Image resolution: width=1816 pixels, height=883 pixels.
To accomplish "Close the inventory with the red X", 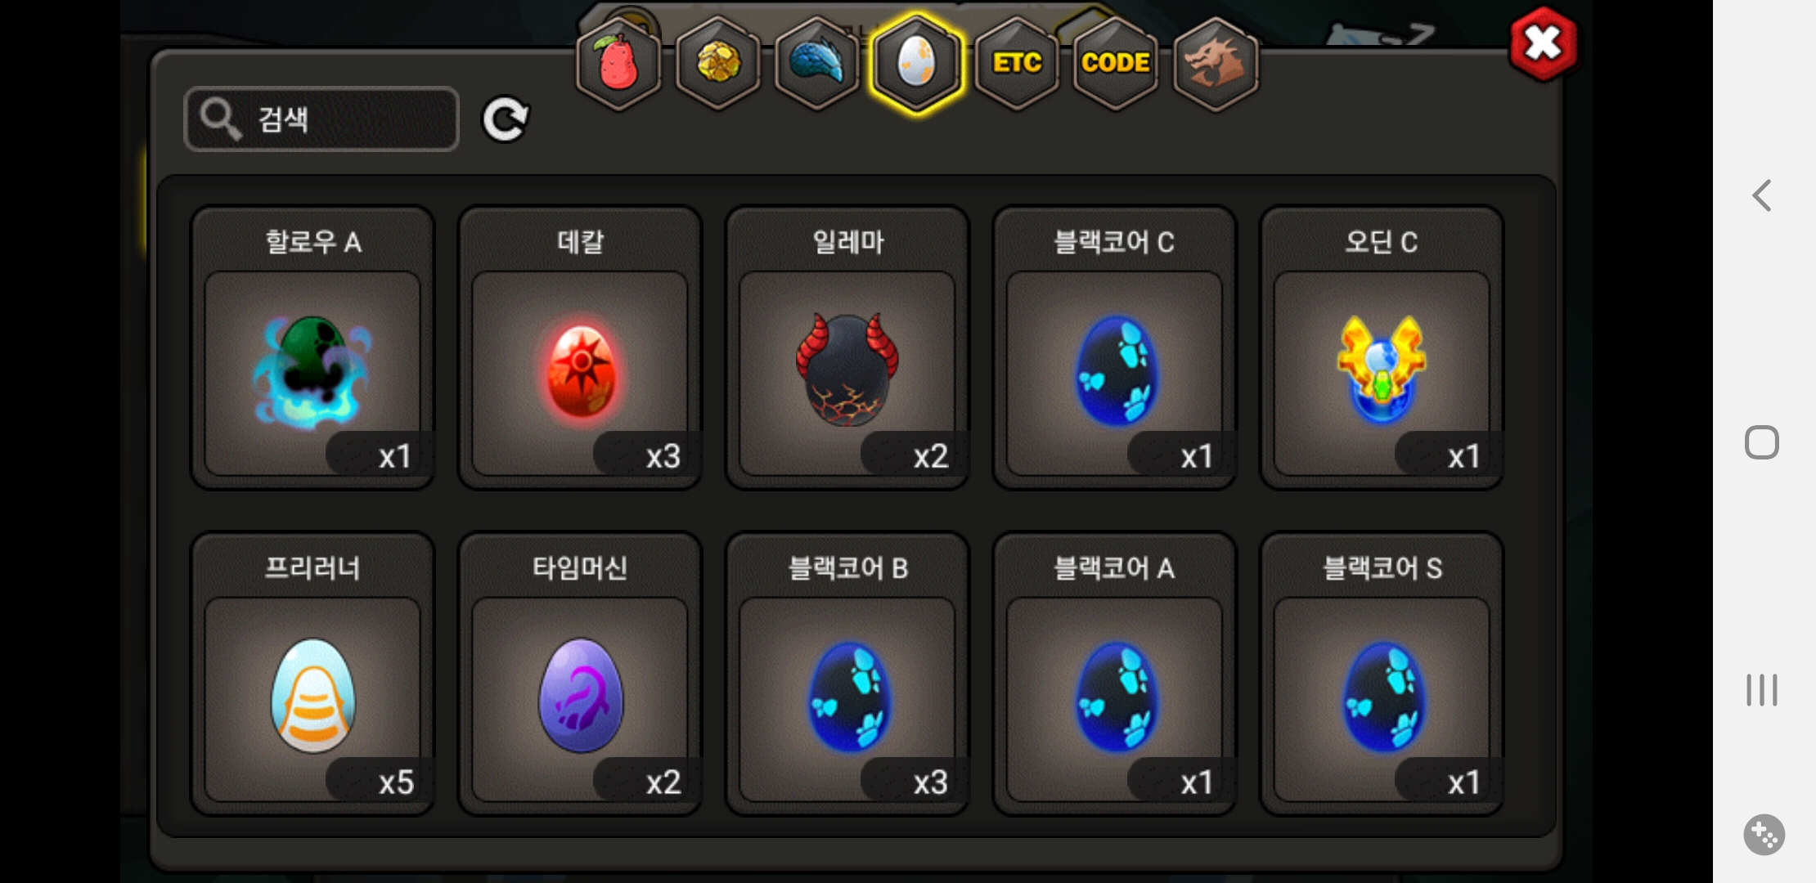I will point(1544,43).
